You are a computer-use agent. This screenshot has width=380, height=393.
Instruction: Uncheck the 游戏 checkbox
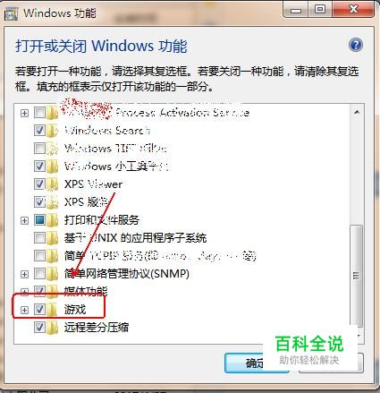[x=39, y=310]
